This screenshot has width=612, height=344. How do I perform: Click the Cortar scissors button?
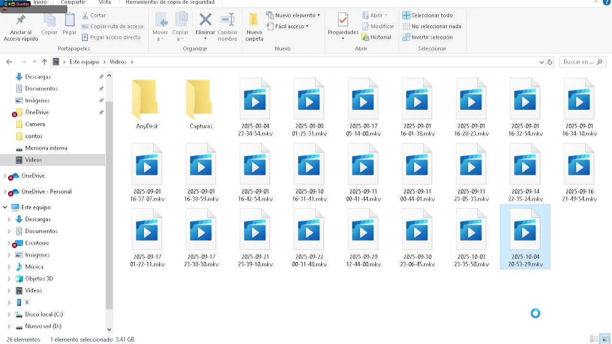point(94,15)
